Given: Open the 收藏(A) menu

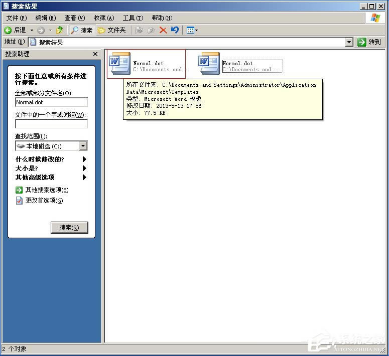Looking at the screenshot, I should 104,18.
